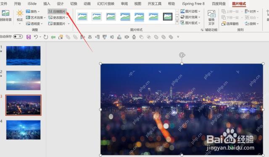Click the last merge shapes (subtract) icon
The width and height of the screenshot is (269, 157).
coord(171,37)
